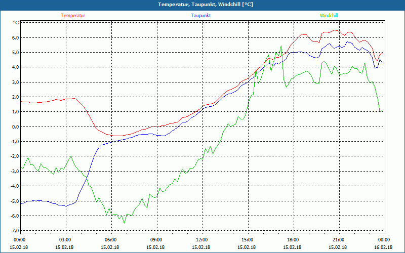Click the -2,0 y-axis value

(x=15, y=156)
